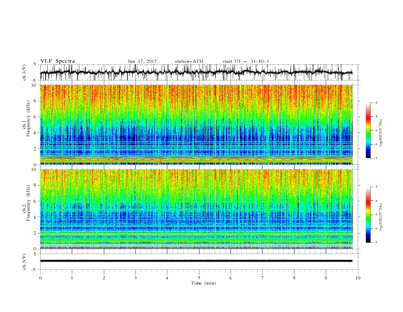Click inside the ch.1 spectrogram panel

196,124
